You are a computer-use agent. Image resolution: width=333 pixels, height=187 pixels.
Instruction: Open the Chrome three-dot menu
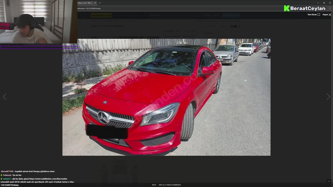330,9
